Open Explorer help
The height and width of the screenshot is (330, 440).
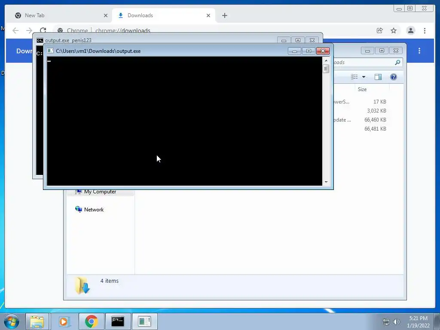coord(394,77)
